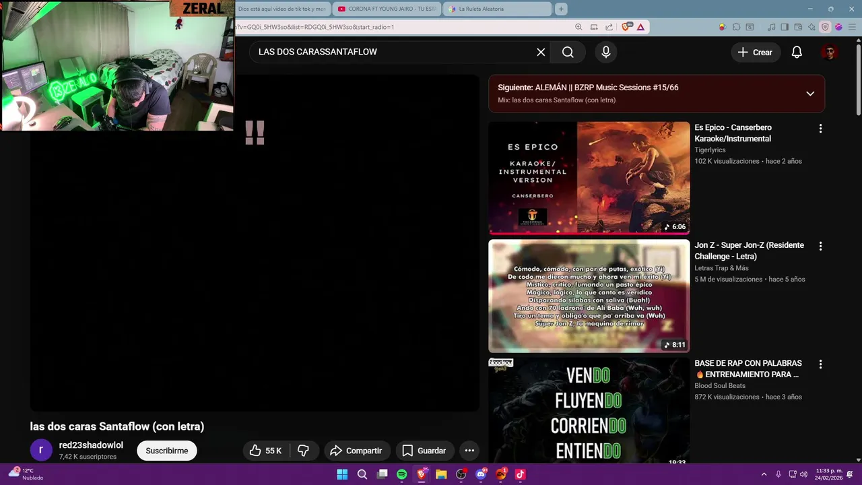Toggle the browser sidebar panel icon
Viewport: 862px width, 485px height.
(x=785, y=27)
